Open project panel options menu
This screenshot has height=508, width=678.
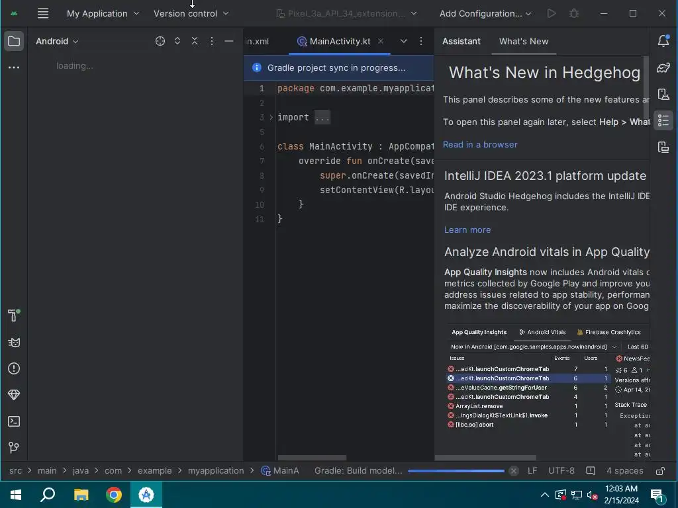click(x=211, y=41)
